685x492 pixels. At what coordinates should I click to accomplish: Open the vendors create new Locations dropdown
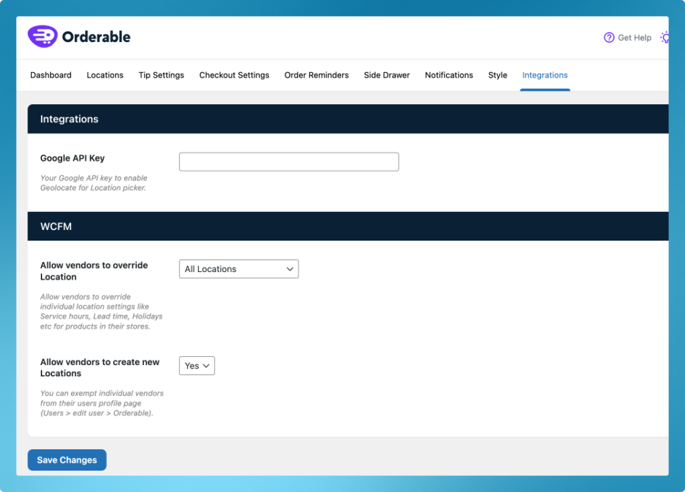point(197,366)
